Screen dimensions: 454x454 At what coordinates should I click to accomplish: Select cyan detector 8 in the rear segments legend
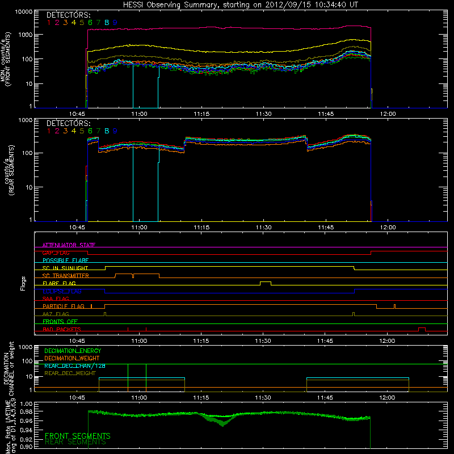107,131
